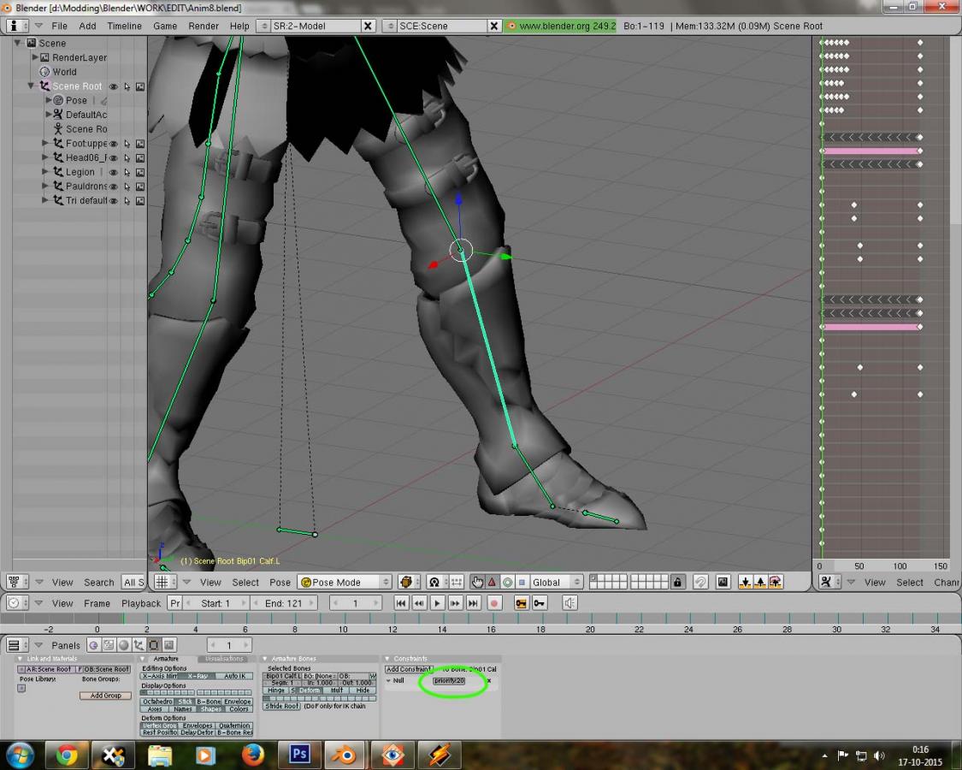Select the translate manipulator triangle icon
This screenshot has width=962, height=770.
pos(493,582)
